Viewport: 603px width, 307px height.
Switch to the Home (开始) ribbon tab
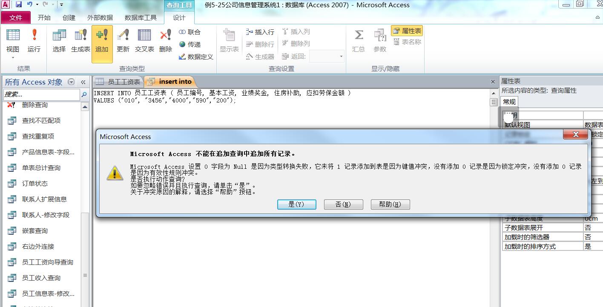[44, 17]
